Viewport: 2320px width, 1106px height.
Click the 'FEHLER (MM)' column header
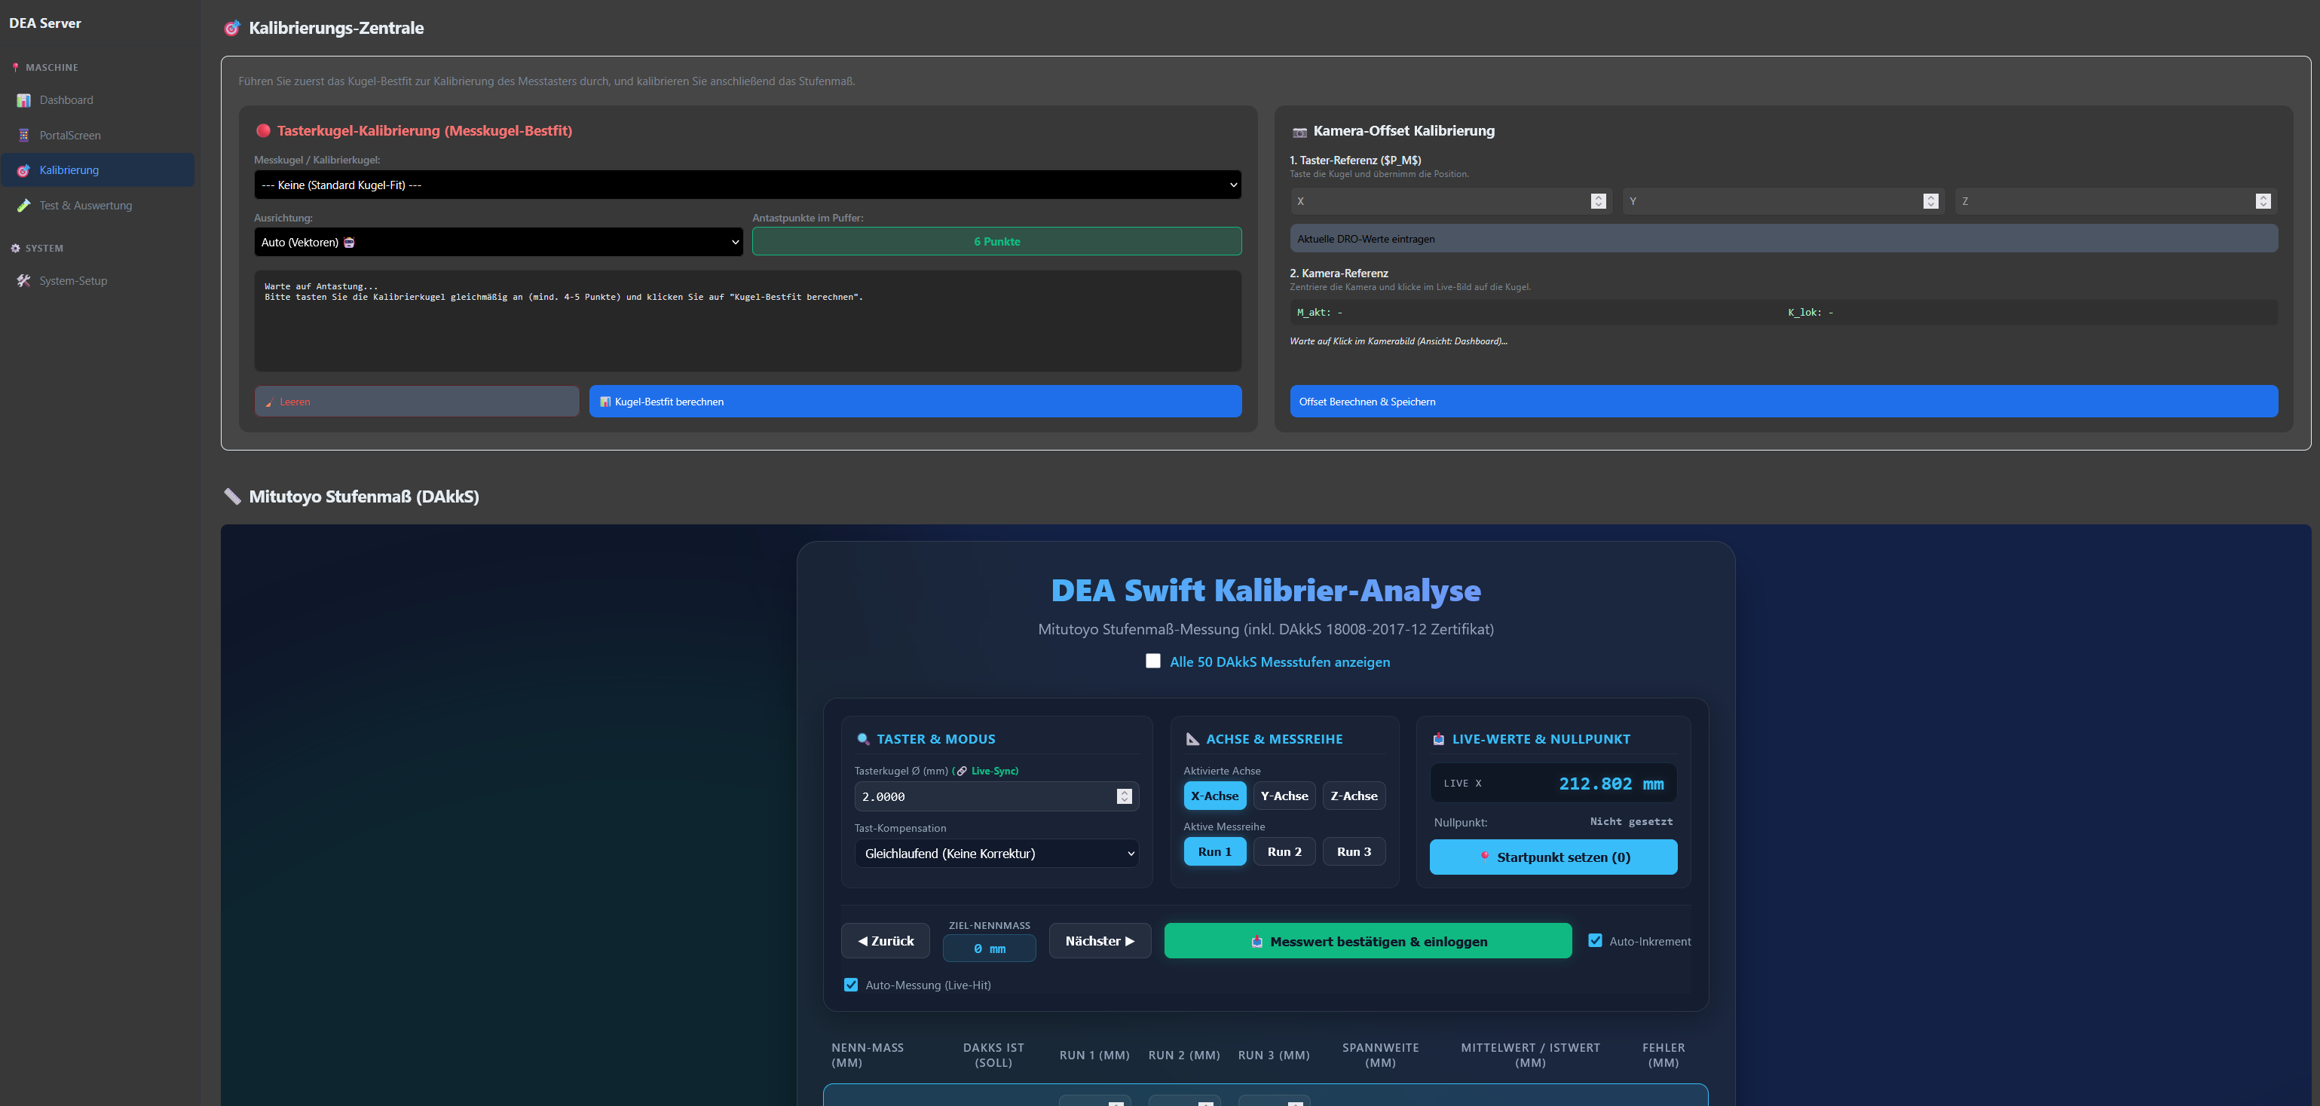point(1663,1055)
